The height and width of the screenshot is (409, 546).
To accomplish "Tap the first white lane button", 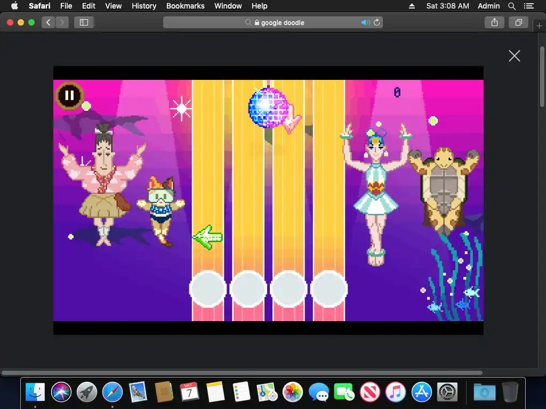I will (208, 289).
